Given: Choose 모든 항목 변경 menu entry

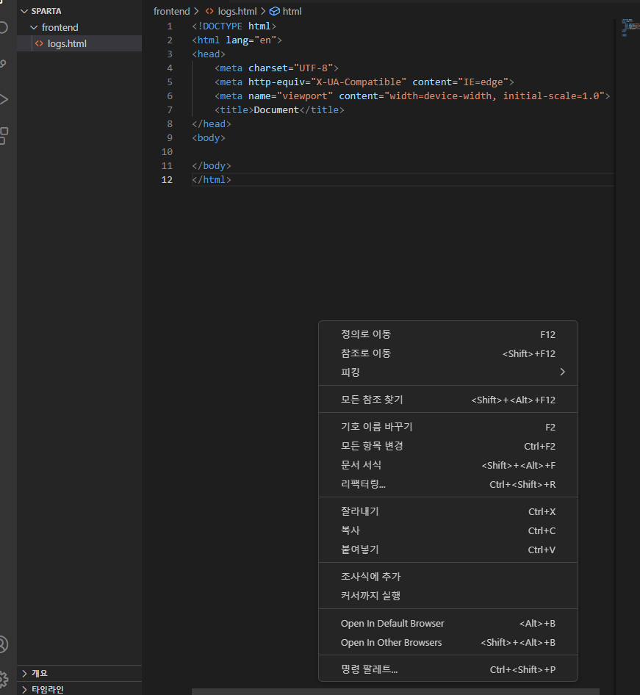Looking at the screenshot, I should pos(448,446).
